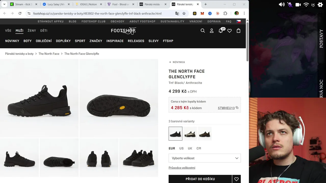The image size is (326, 183).
Task: Switch size units to CM
Action: coord(199,148)
